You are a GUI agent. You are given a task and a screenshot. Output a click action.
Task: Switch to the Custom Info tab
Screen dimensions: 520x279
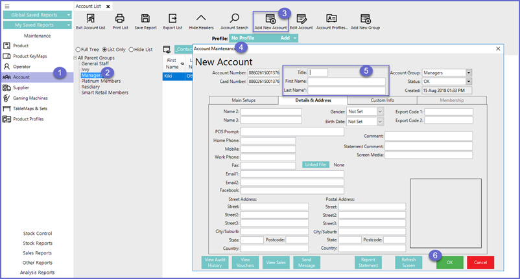pyautogui.click(x=383, y=100)
